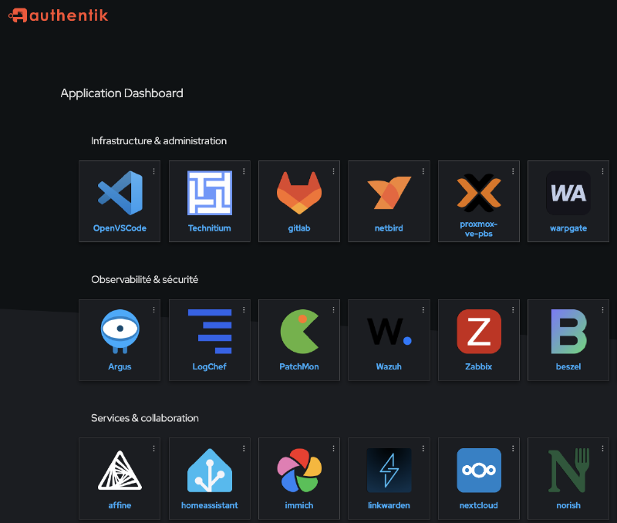Follow the linkwarden link label
Image resolution: width=617 pixels, height=523 pixels.
click(389, 505)
